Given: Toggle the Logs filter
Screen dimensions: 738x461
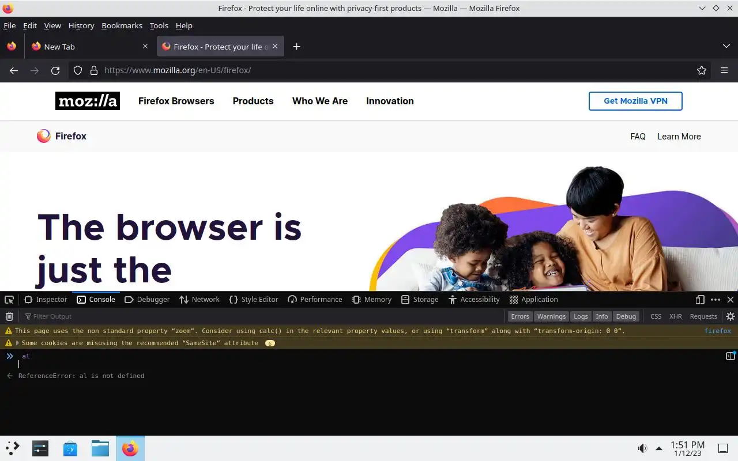Looking at the screenshot, I should click(x=581, y=316).
